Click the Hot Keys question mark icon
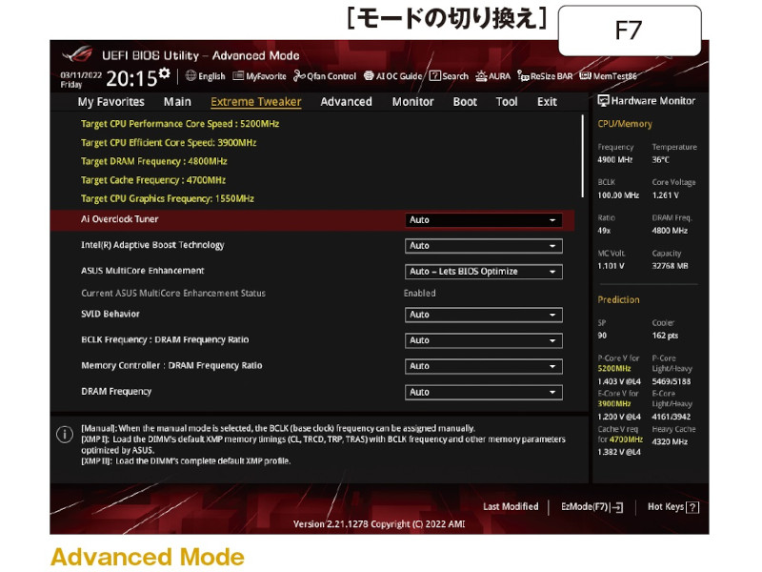 693,508
